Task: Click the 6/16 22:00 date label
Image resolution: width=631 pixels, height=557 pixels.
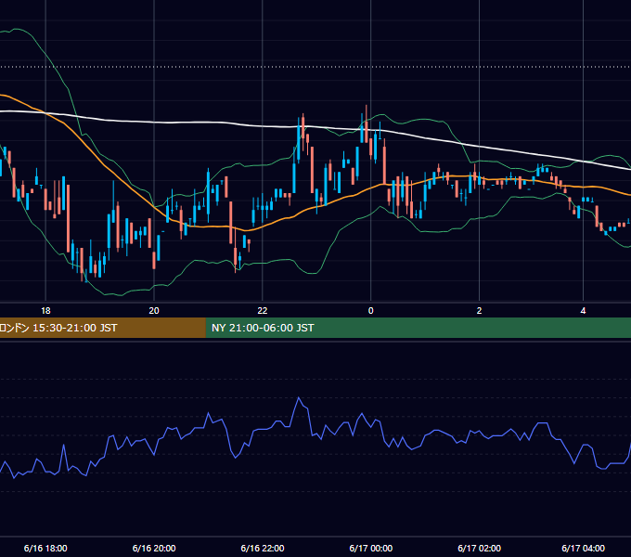Action: (263, 548)
